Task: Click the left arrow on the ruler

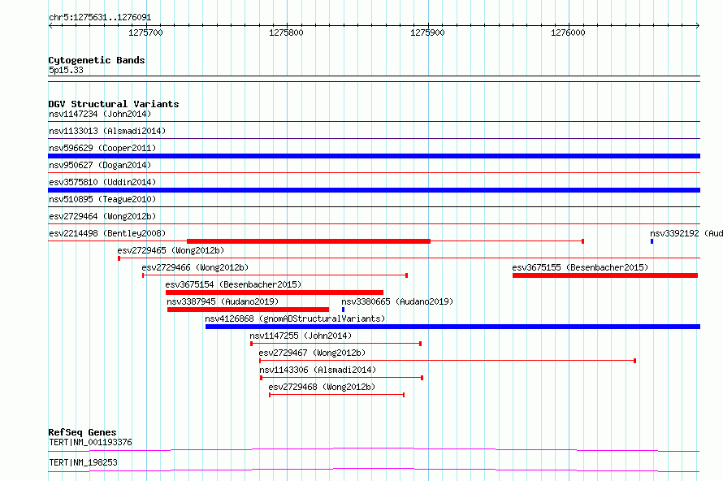Action: 50,26
